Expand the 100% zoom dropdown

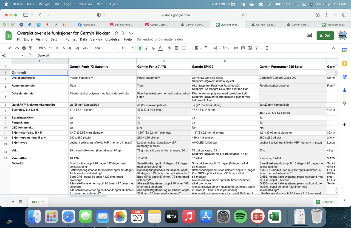click(x=44, y=48)
